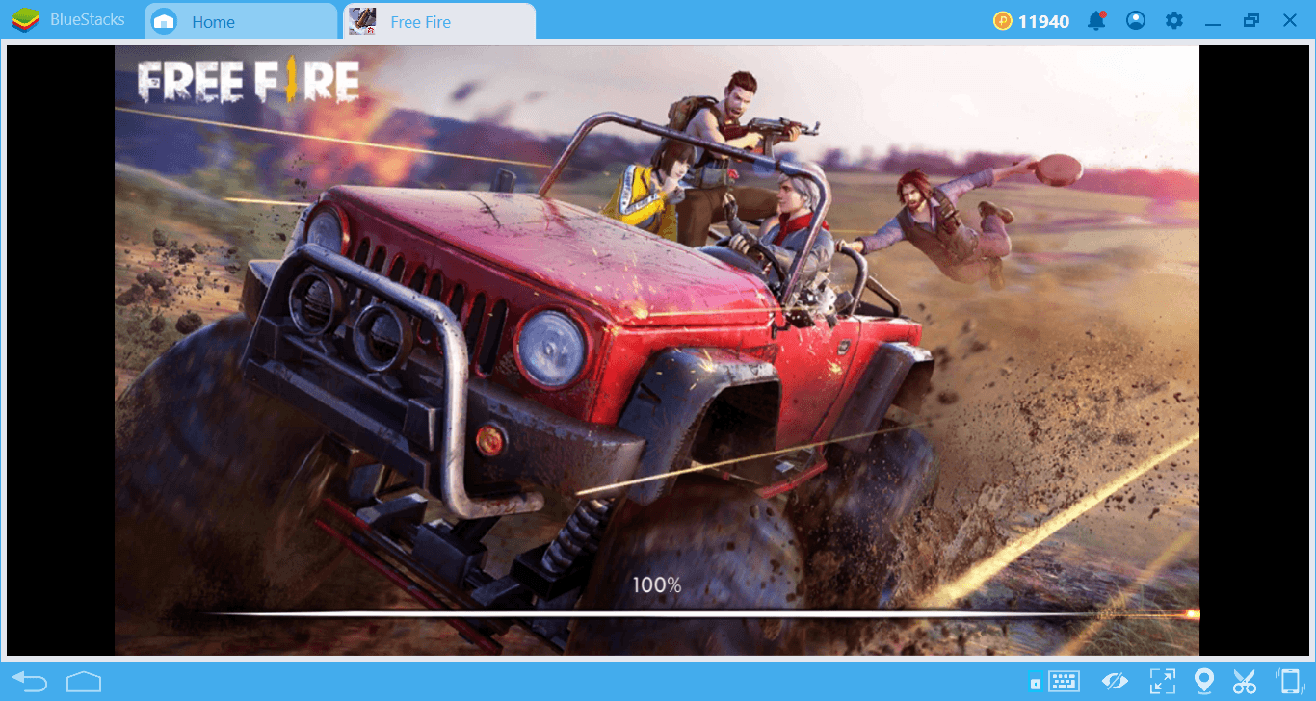Open the user account icon
Screen dimensions: 1316x701
[1136, 20]
